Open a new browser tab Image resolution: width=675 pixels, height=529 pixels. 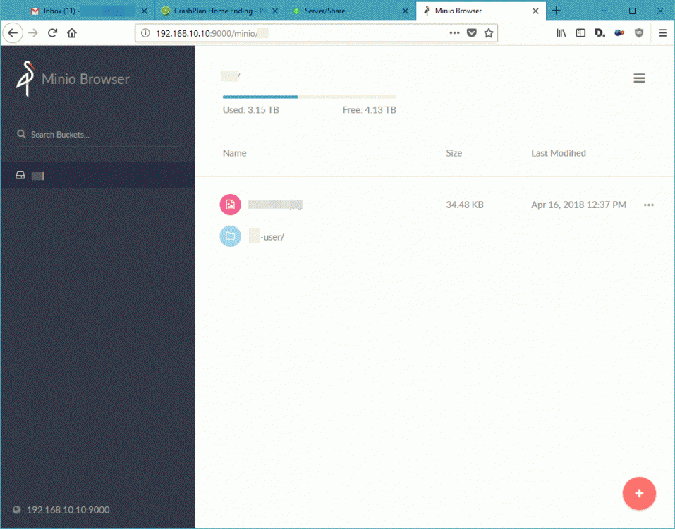coord(557,11)
